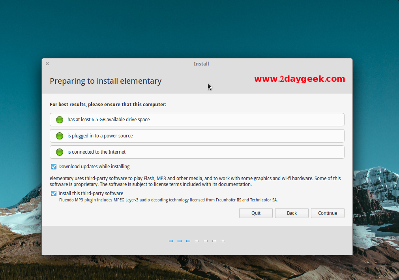
Task: Uncheck Install this third-party software
Action: coord(54,194)
